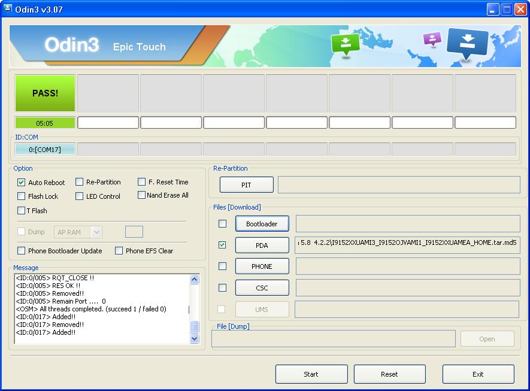Click the green PASS! status box
Image resolution: width=530 pixels, height=391 pixels.
45,93
